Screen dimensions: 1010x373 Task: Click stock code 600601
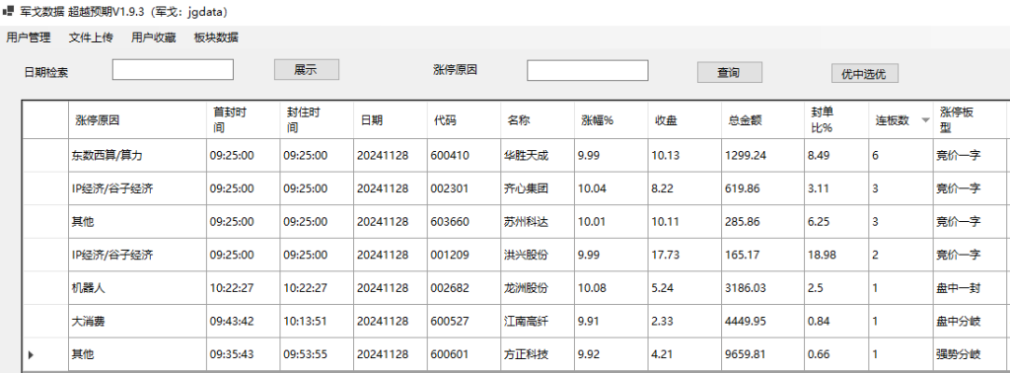464,354
